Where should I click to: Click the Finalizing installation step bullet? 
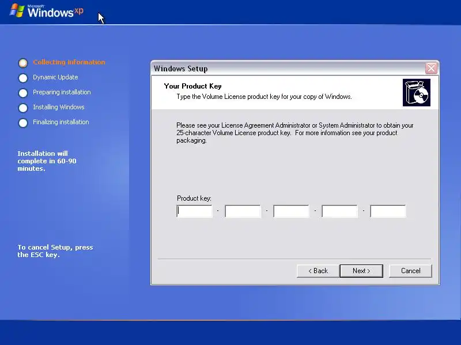pyautogui.click(x=23, y=122)
